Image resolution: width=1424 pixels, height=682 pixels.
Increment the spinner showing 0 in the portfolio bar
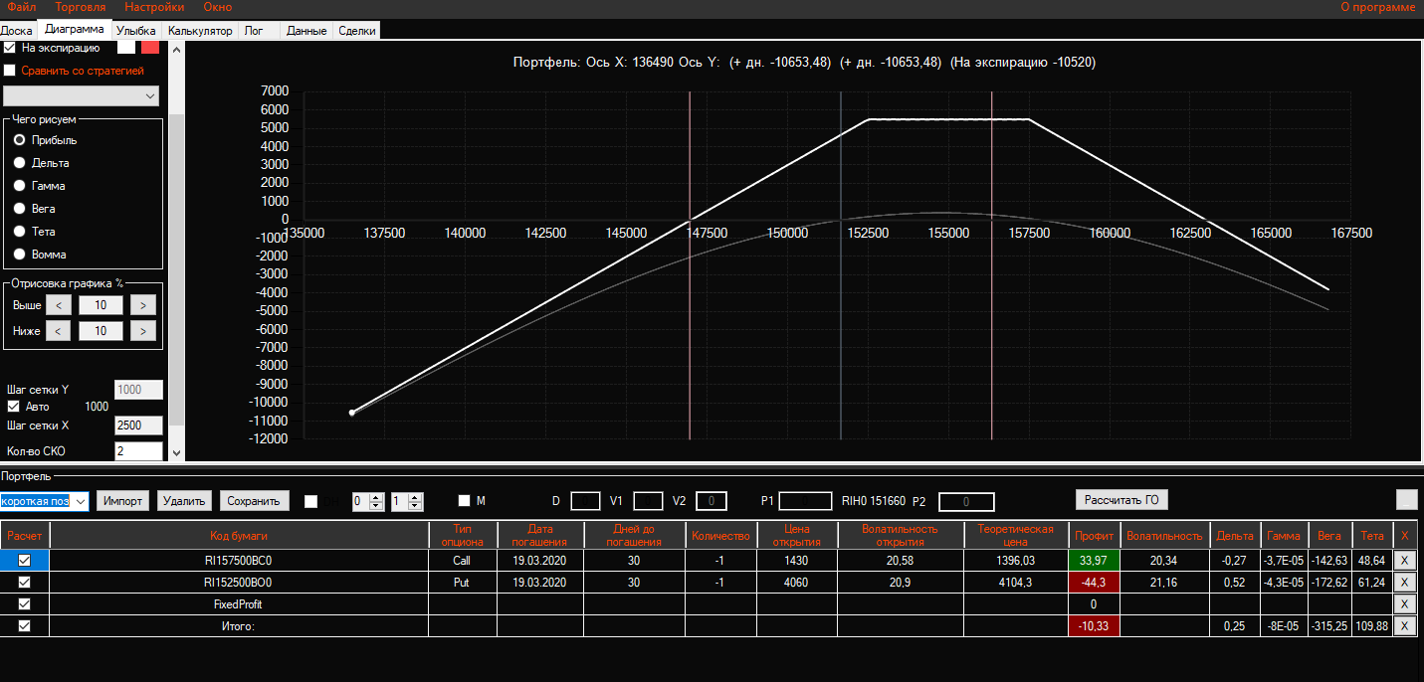(x=376, y=496)
